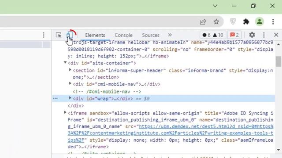Select the cmi-mobile-nav comment line
Viewport: 282px width, 158px height.
click(107, 92)
